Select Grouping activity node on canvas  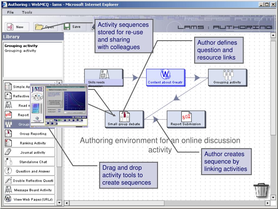click(228, 78)
